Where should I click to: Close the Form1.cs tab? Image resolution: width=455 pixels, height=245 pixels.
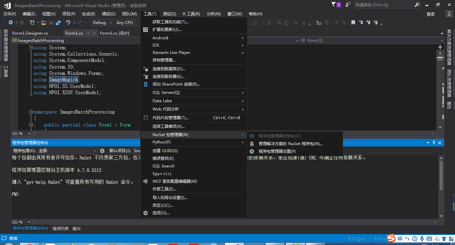tap(94, 33)
